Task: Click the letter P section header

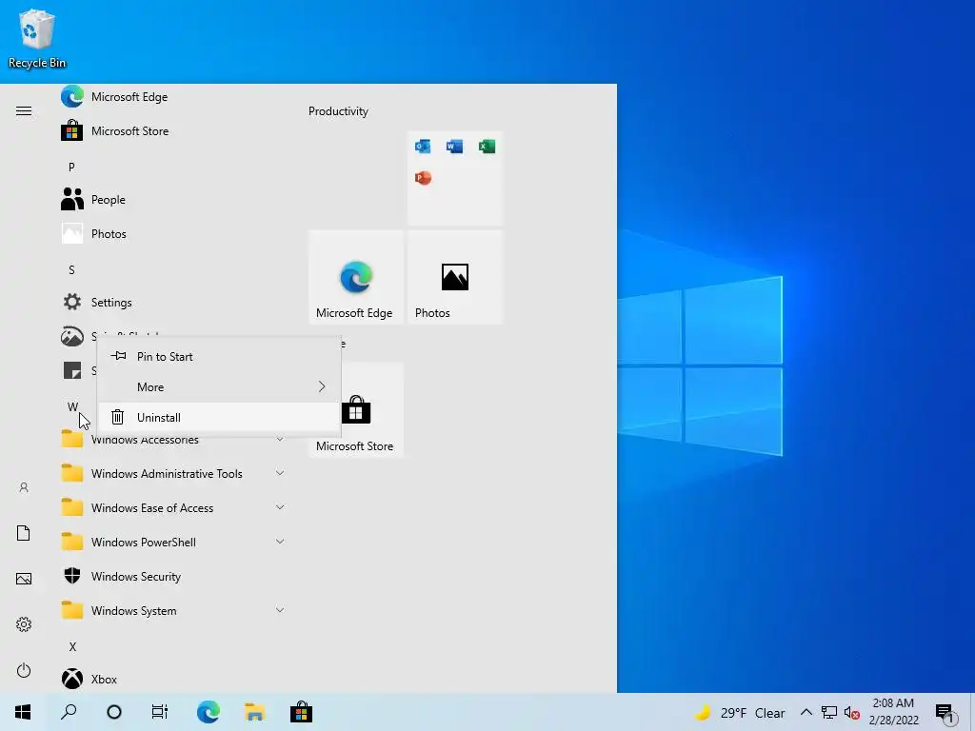Action: (71, 167)
